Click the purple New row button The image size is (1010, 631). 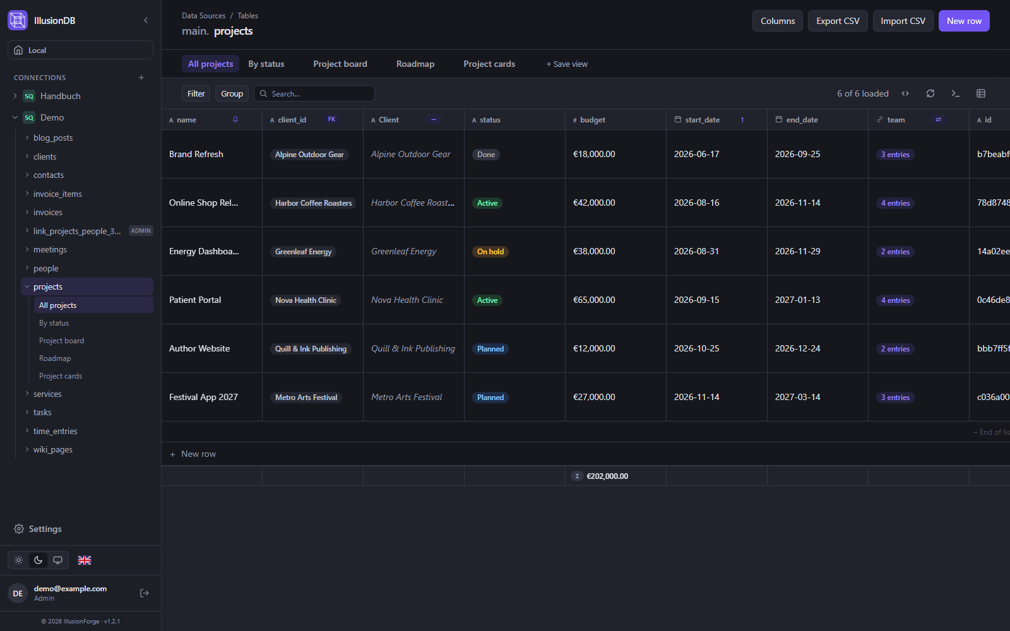[x=964, y=21]
